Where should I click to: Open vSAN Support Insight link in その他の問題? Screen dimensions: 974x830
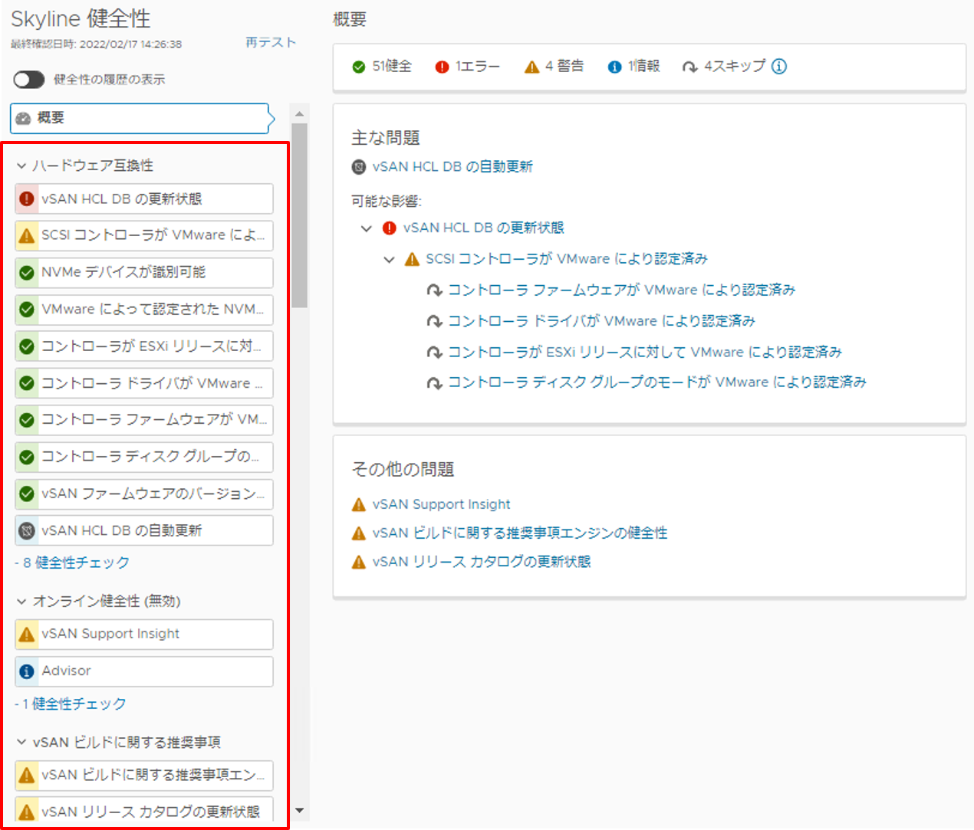point(442,504)
